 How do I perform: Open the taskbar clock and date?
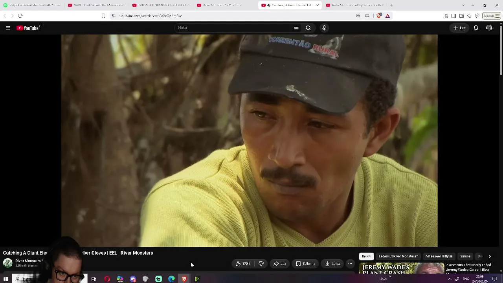[x=480, y=279]
